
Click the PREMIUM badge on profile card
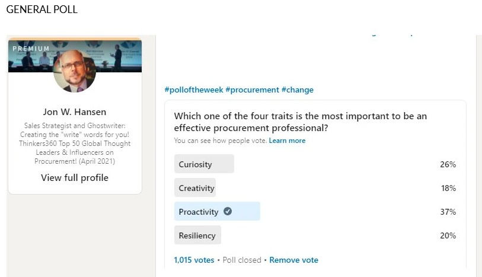point(31,49)
